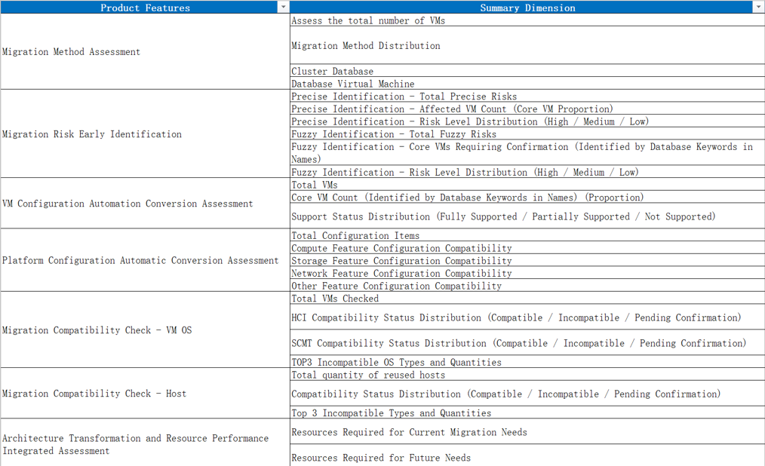Click the Network Feature Configuration Compatibility cell

click(527, 273)
